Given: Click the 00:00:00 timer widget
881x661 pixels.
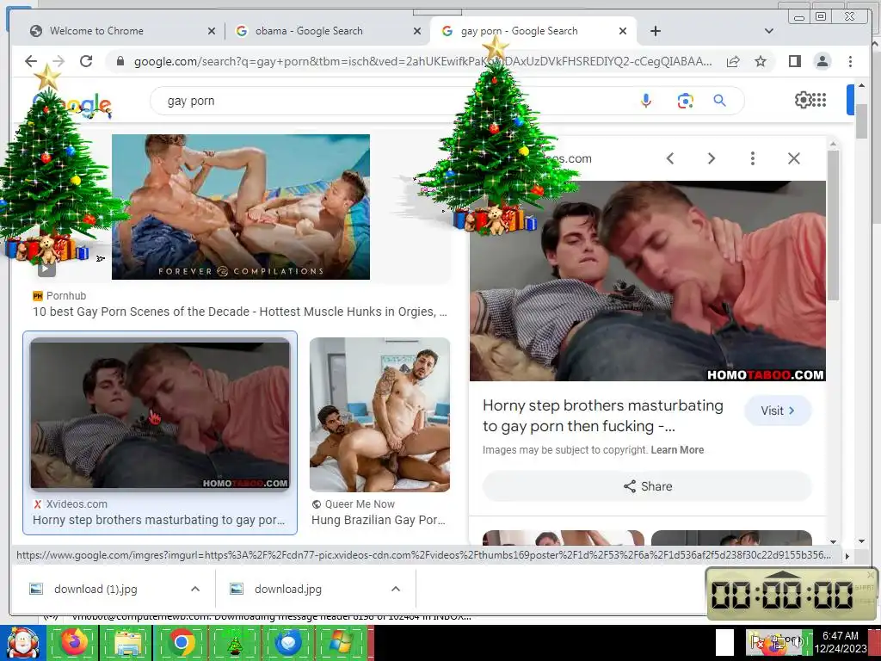Looking at the screenshot, I should [x=791, y=594].
